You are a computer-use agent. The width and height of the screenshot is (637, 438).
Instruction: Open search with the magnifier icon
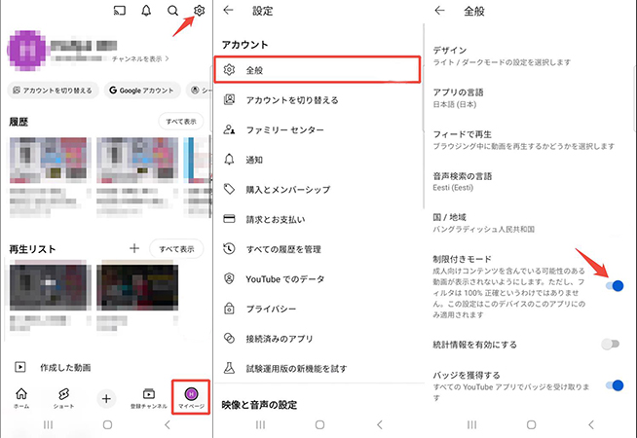point(172,11)
